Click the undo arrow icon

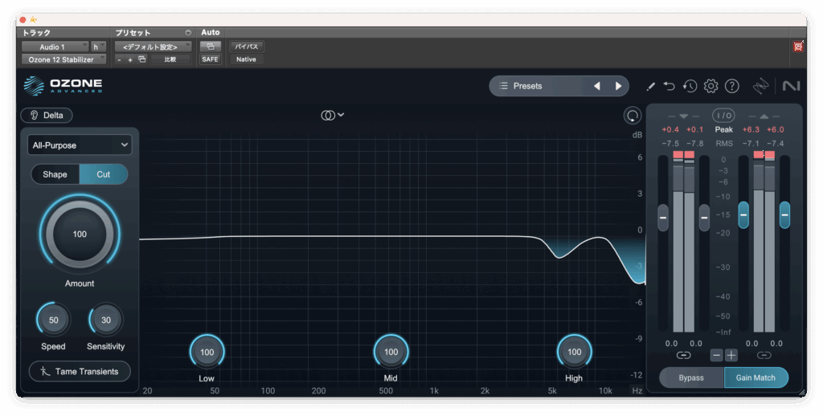tap(669, 86)
